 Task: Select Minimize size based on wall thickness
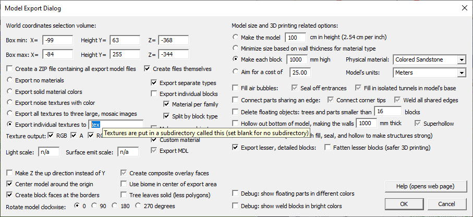tap(236, 49)
